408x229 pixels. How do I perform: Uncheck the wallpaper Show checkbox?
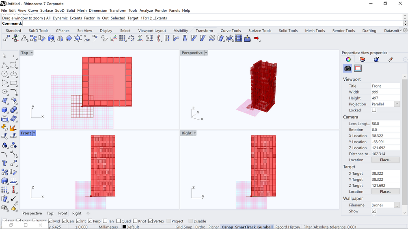[x=374, y=211]
